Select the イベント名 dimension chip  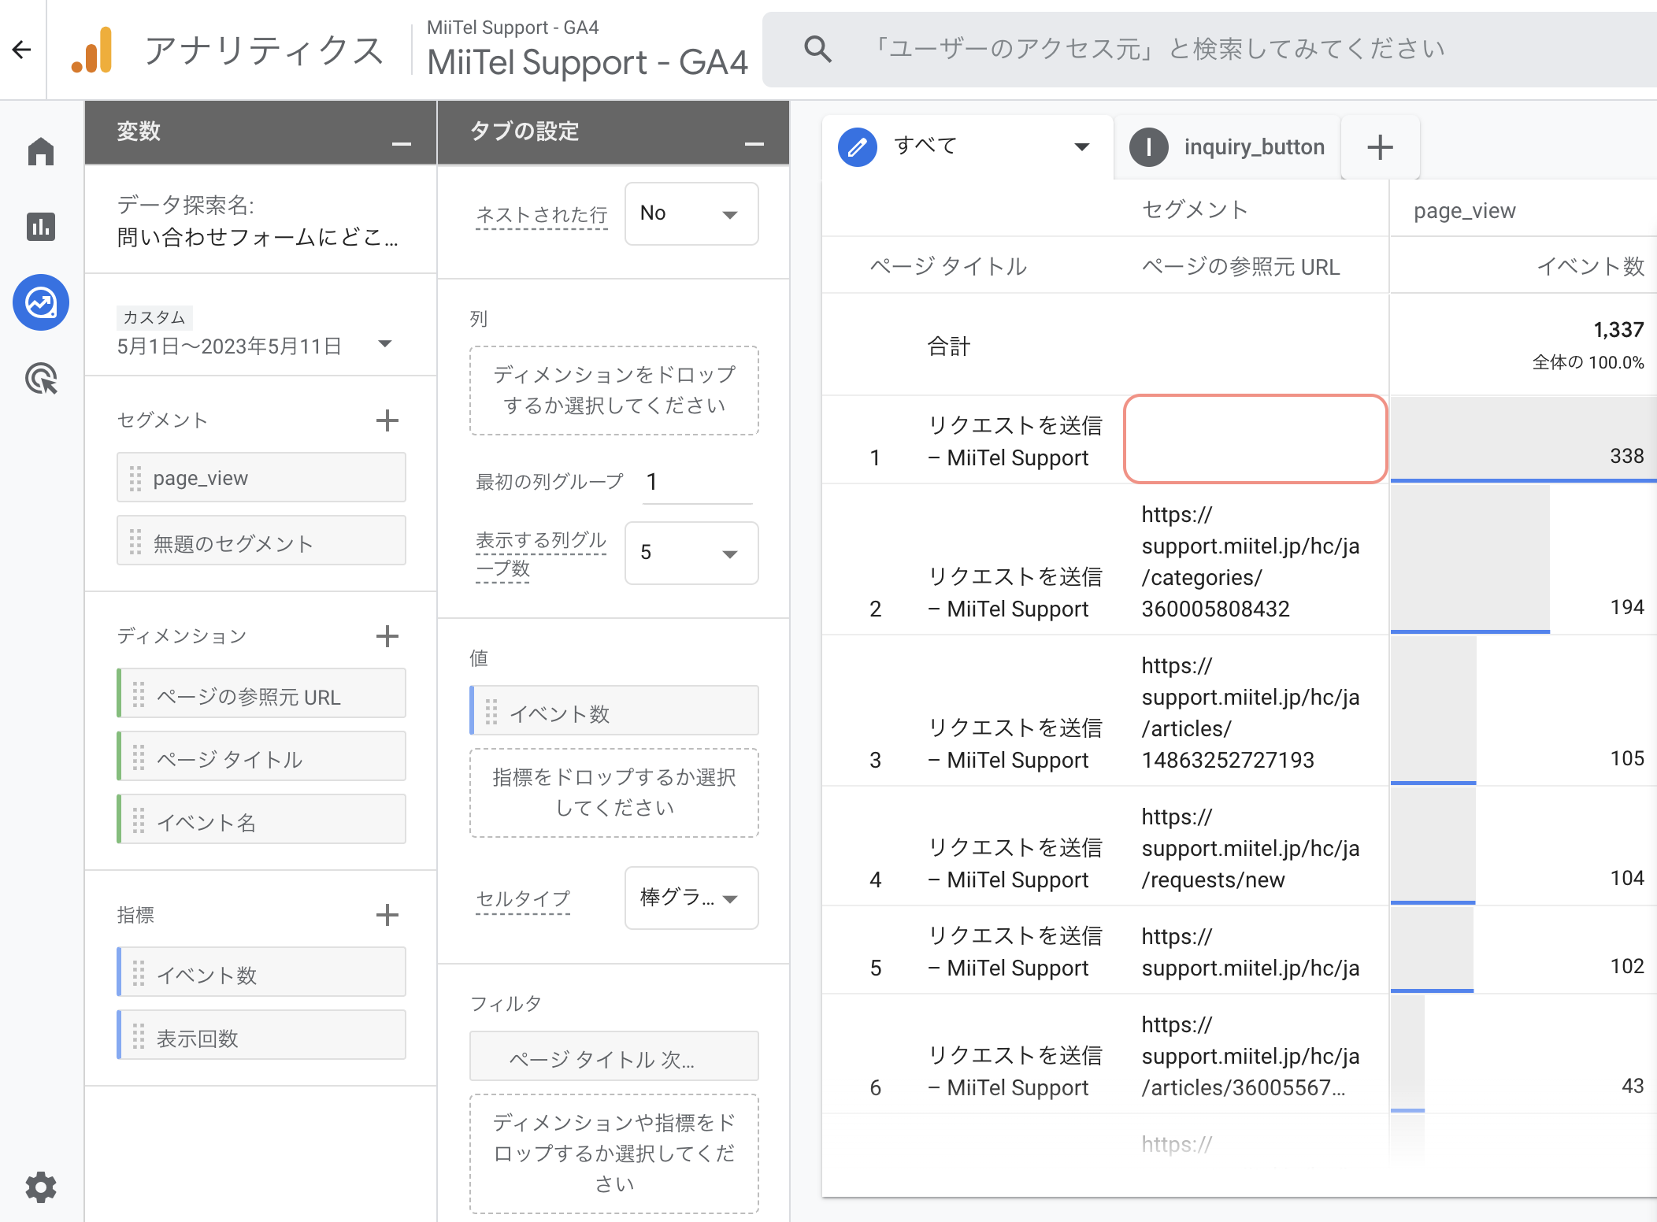coord(261,820)
